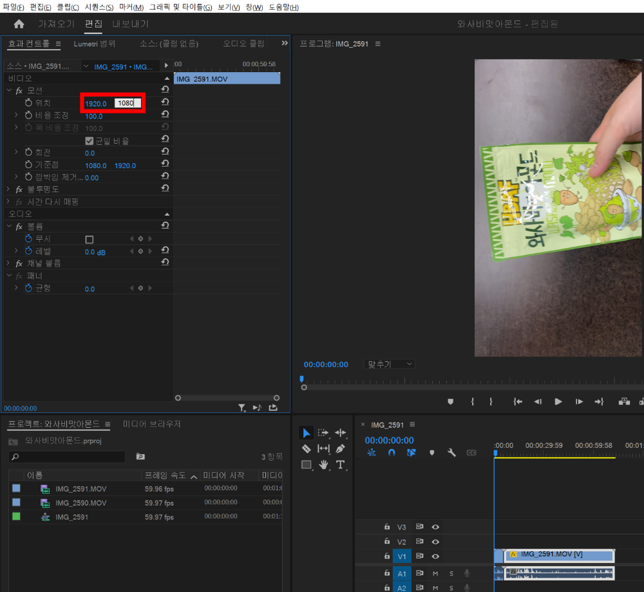Click the timeline captions CC icon
644x592 pixels.
pyautogui.click(x=471, y=453)
